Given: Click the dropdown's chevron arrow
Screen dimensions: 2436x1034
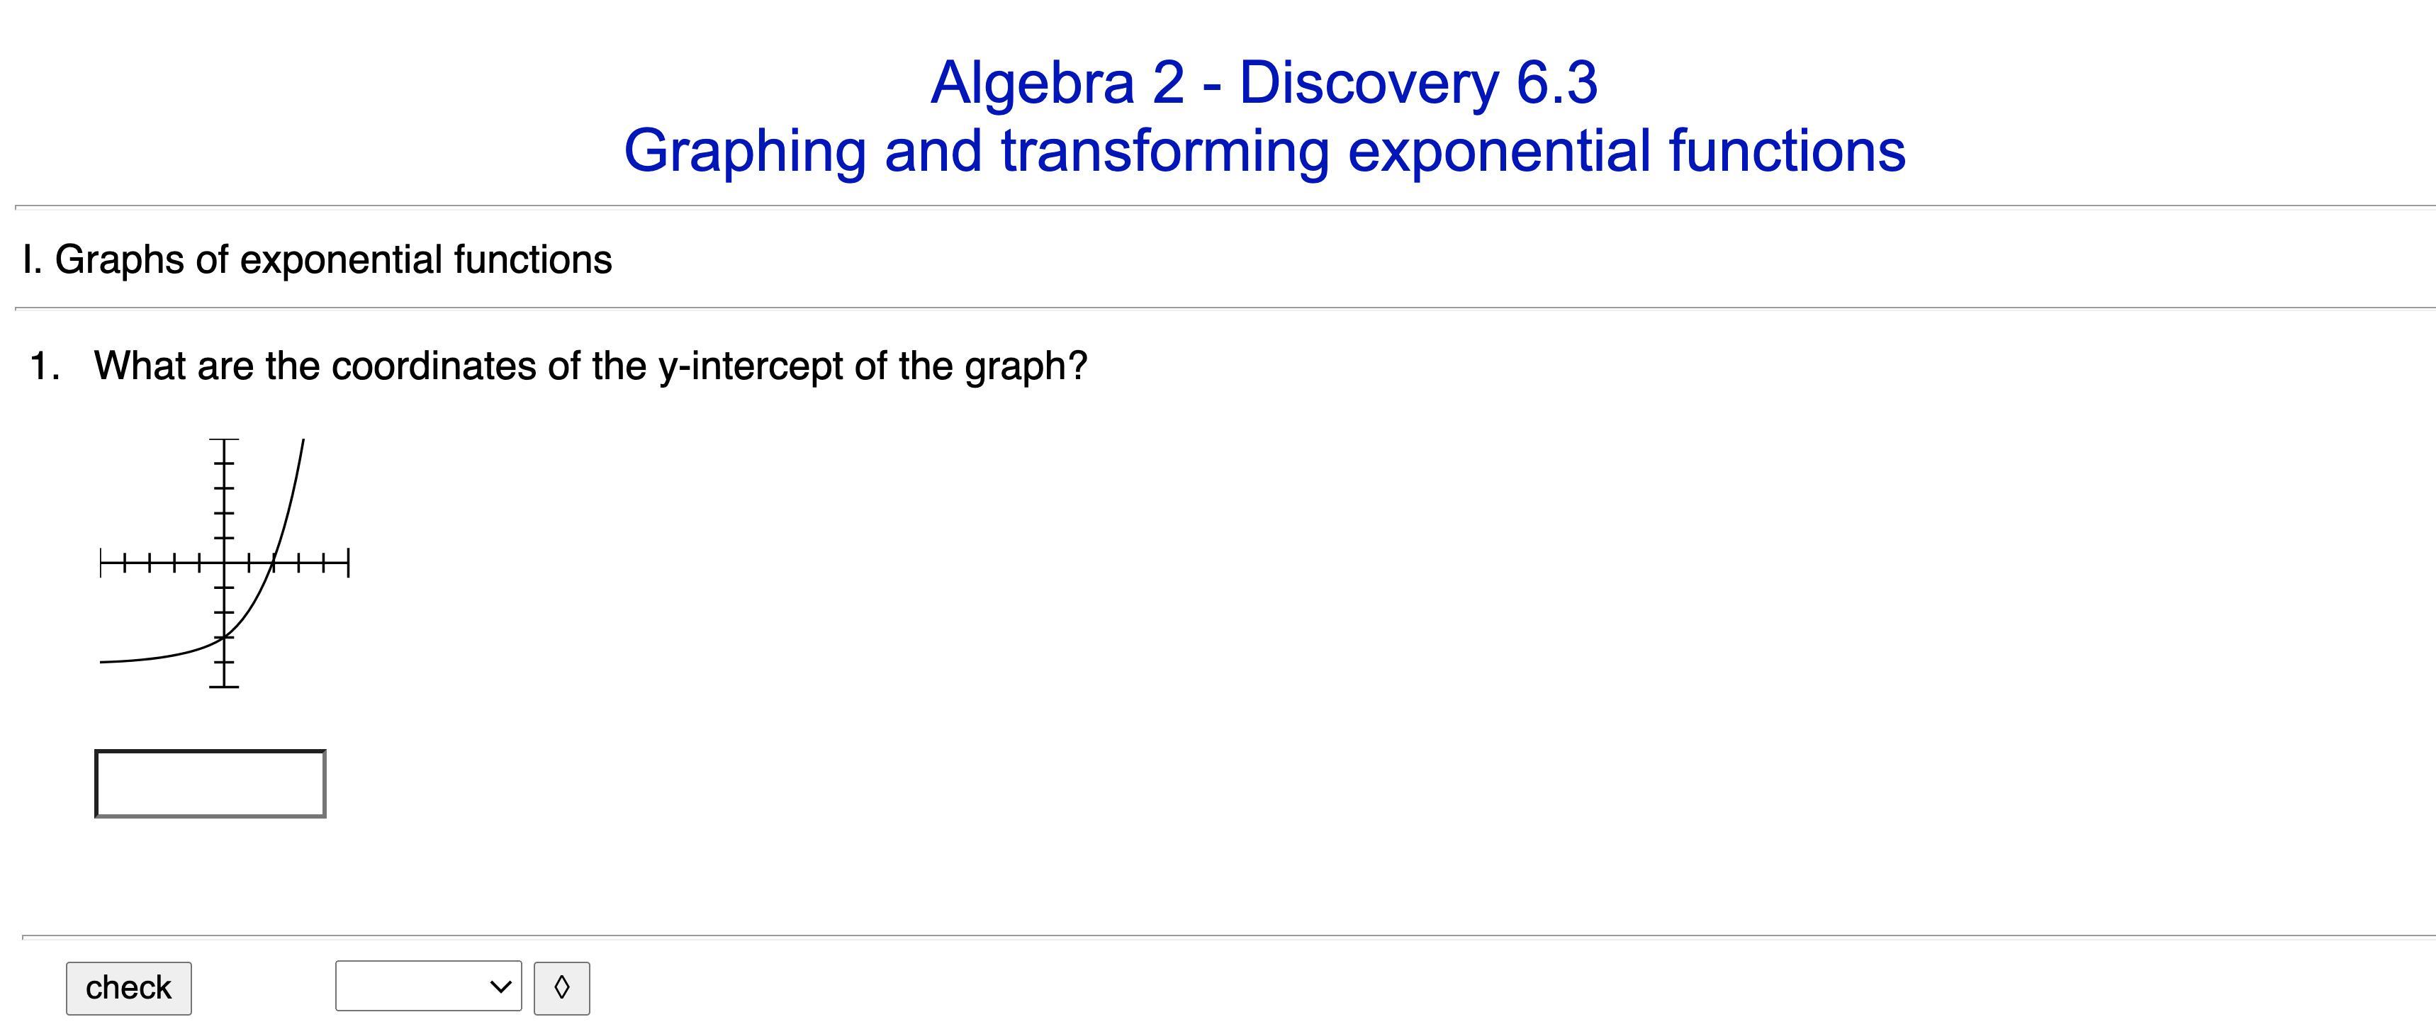Looking at the screenshot, I should (501, 986).
